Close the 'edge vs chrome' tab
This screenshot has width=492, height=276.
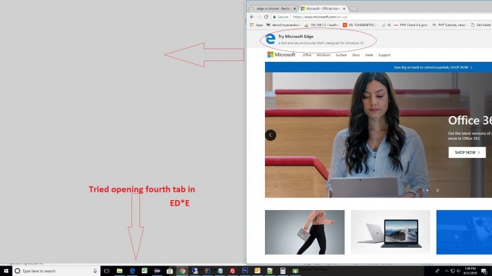(294, 9)
